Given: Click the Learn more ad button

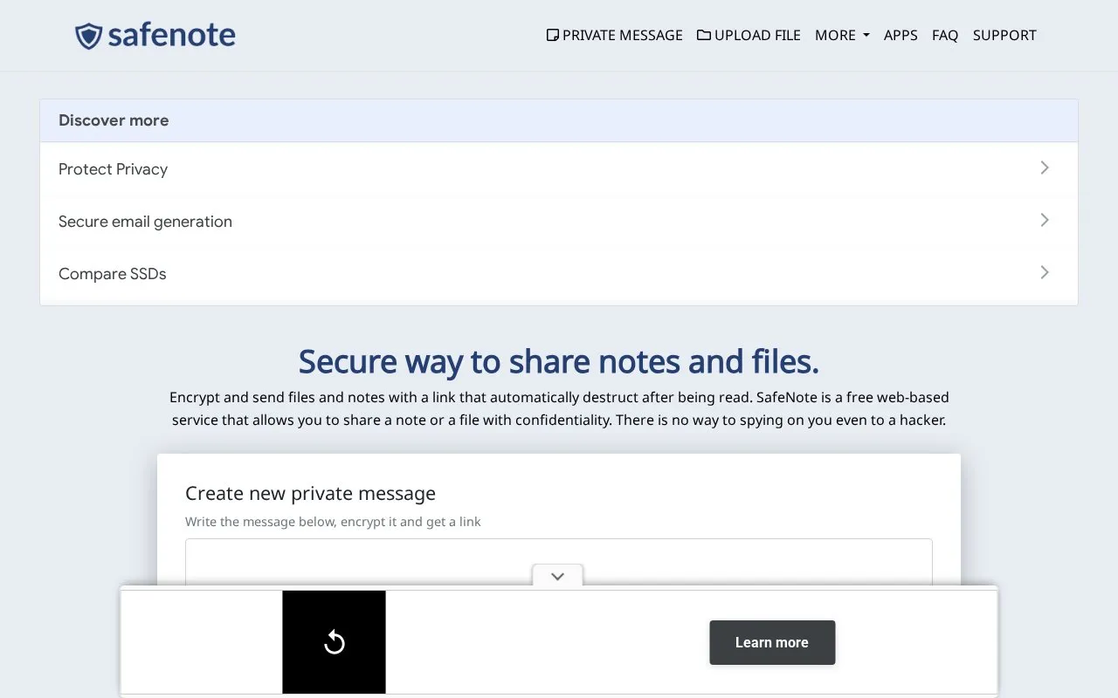Looking at the screenshot, I should (772, 642).
